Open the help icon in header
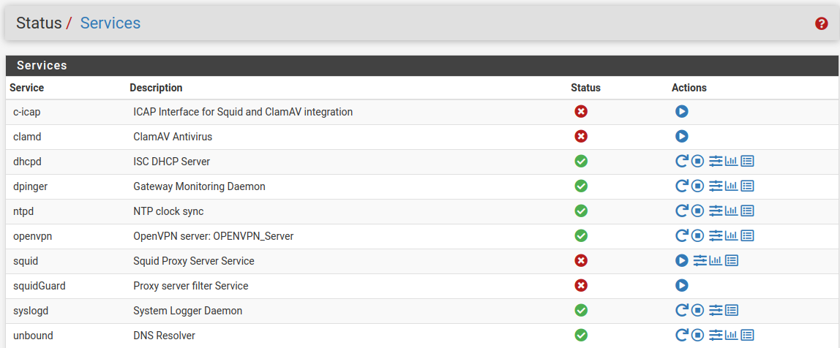Image resolution: width=840 pixels, height=348 pixels. (x=821, y=23)
